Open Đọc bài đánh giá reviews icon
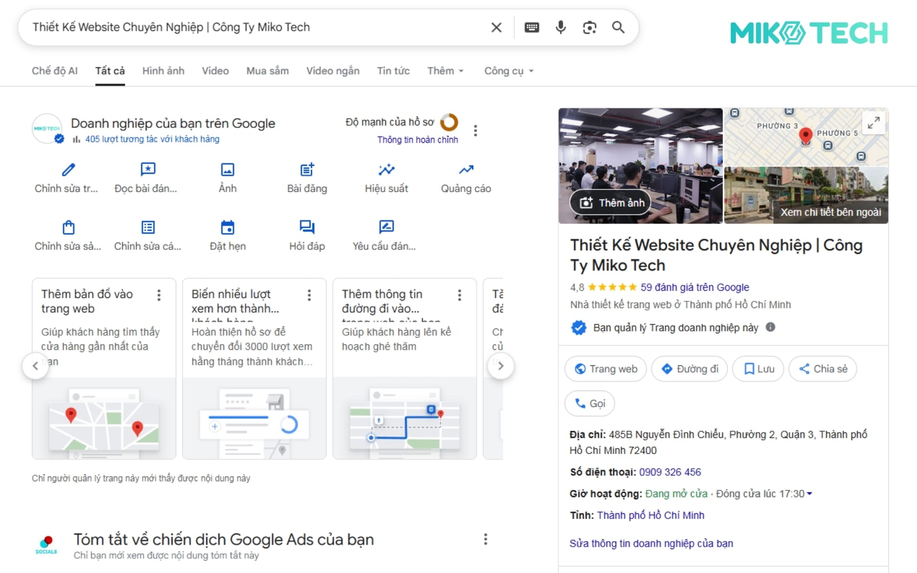The image size is (917, 573). [x=148, y=170]
